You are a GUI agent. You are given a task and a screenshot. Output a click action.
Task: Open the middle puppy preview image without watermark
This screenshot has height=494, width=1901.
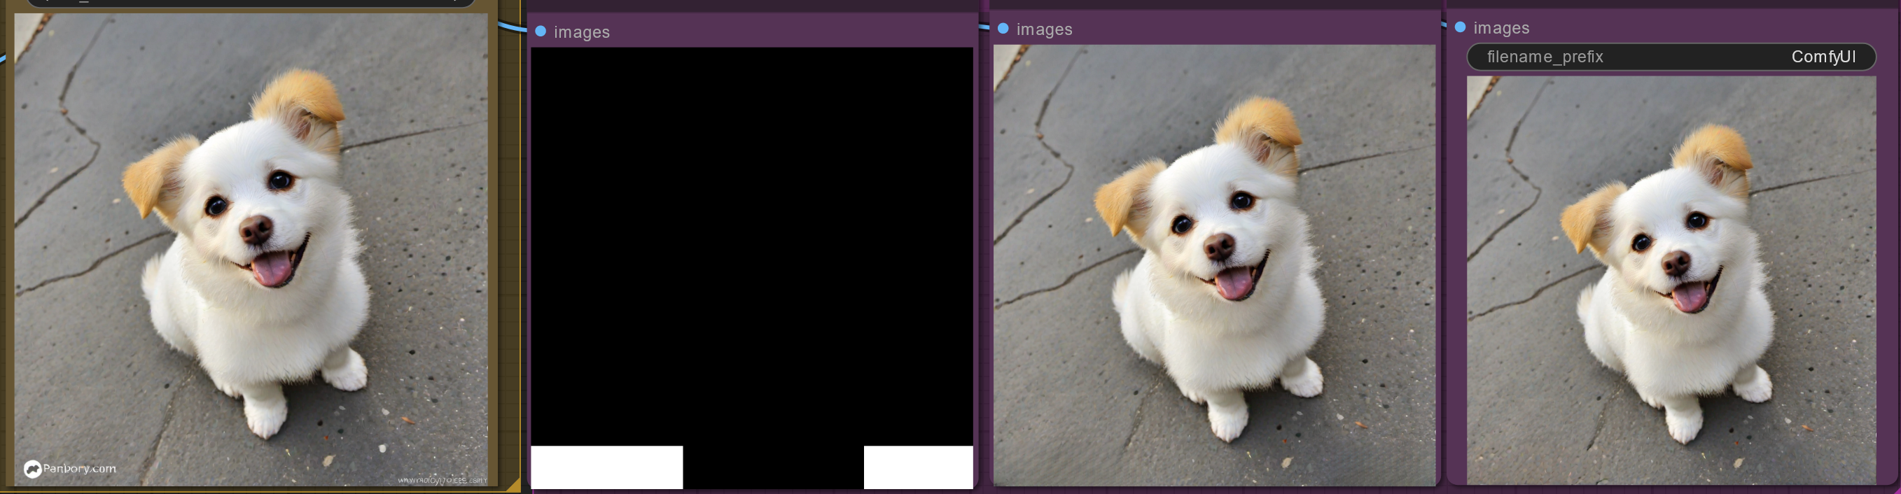click(x=1214, y=264)
